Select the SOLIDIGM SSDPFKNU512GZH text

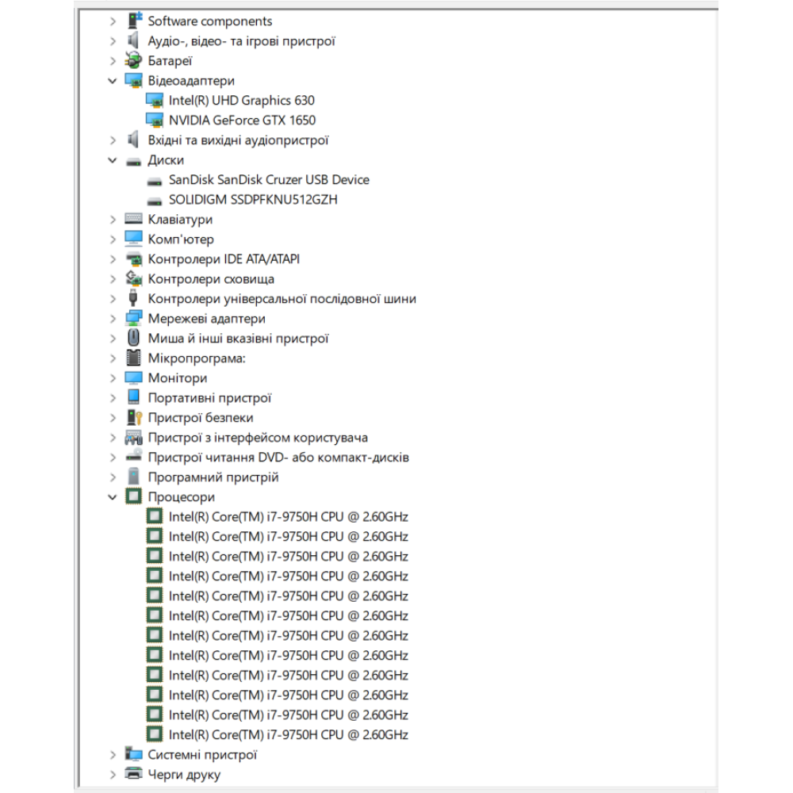click(x=253, y=200)
